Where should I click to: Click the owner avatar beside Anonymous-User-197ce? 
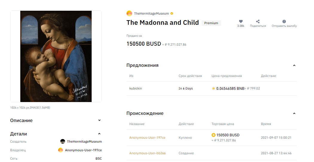(61, 150)
